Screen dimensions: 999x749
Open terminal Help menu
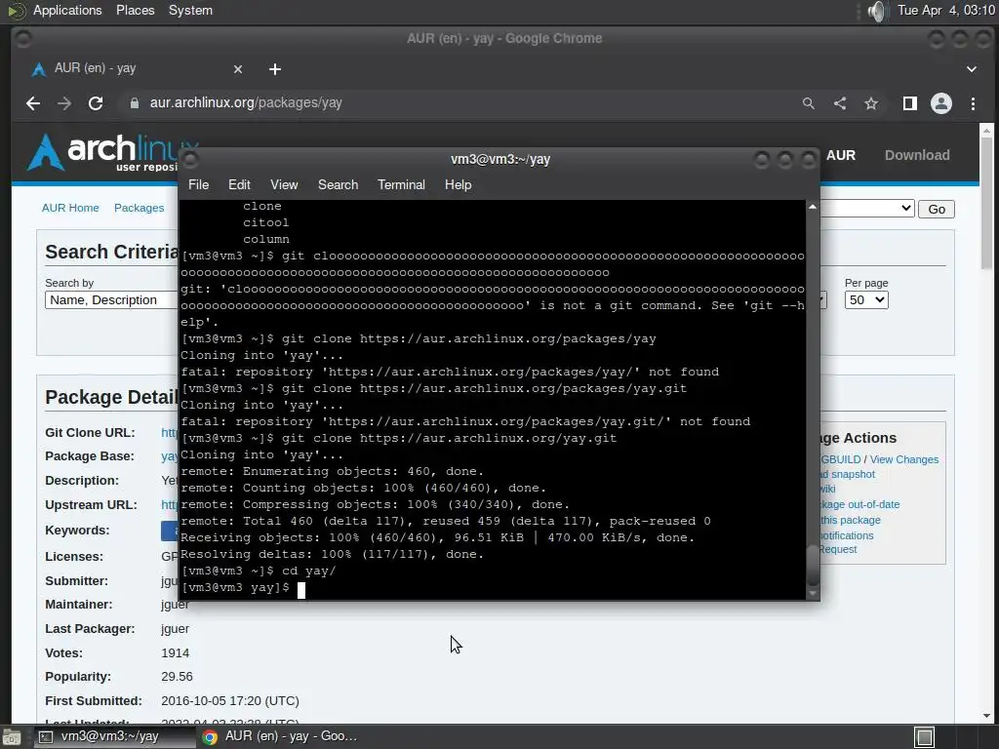(x=458, y=184)
